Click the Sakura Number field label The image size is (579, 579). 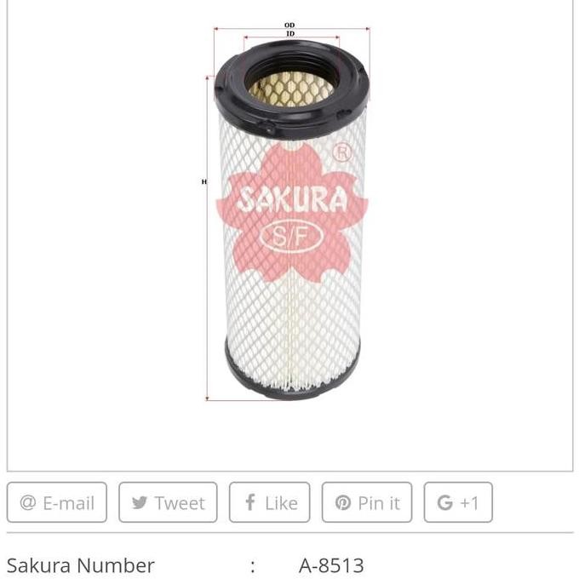[81, 565]
